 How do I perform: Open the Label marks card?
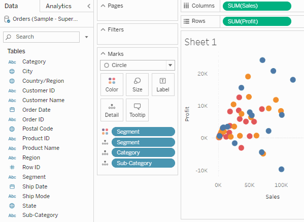163,85
